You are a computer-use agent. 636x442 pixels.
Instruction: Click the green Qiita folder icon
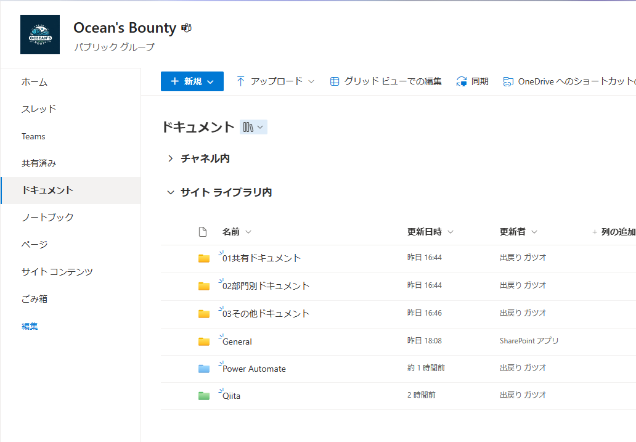tap(204, 396)
